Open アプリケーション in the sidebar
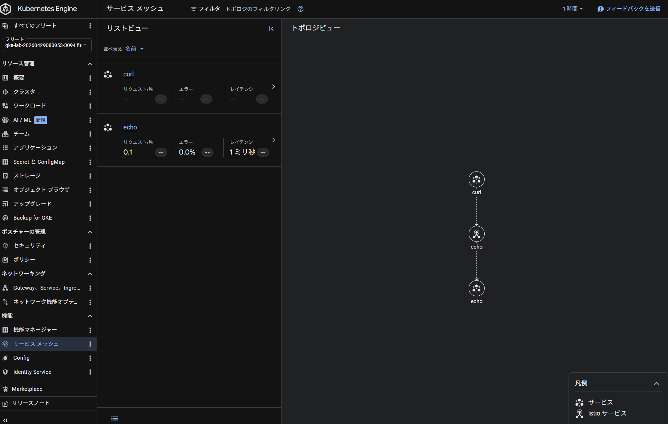The image size is (668, 424). tap(35, 148)
